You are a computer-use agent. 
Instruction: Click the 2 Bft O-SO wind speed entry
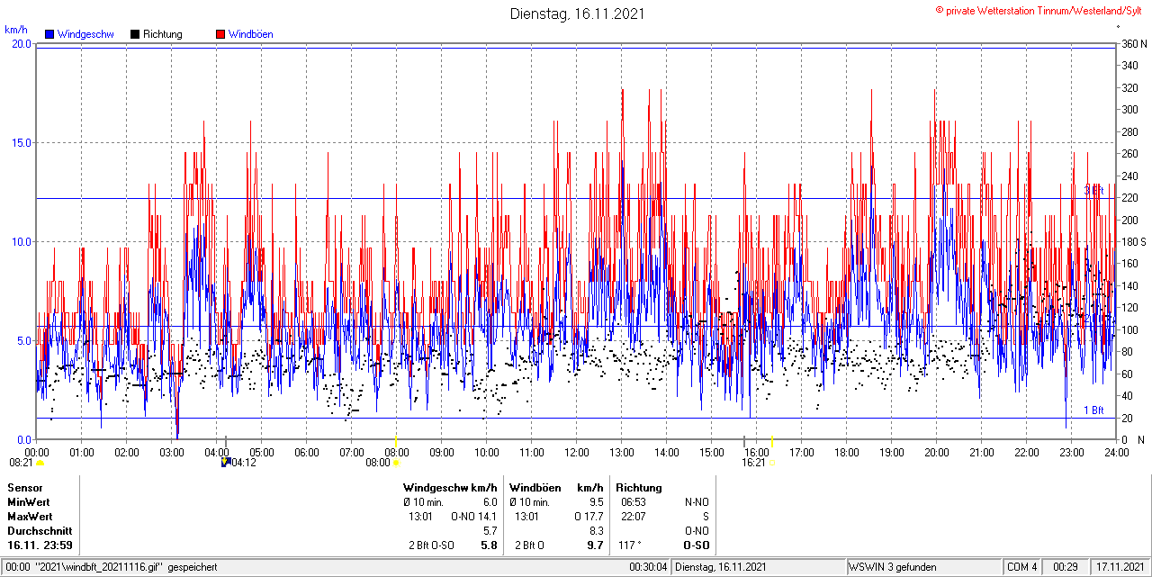432,545
